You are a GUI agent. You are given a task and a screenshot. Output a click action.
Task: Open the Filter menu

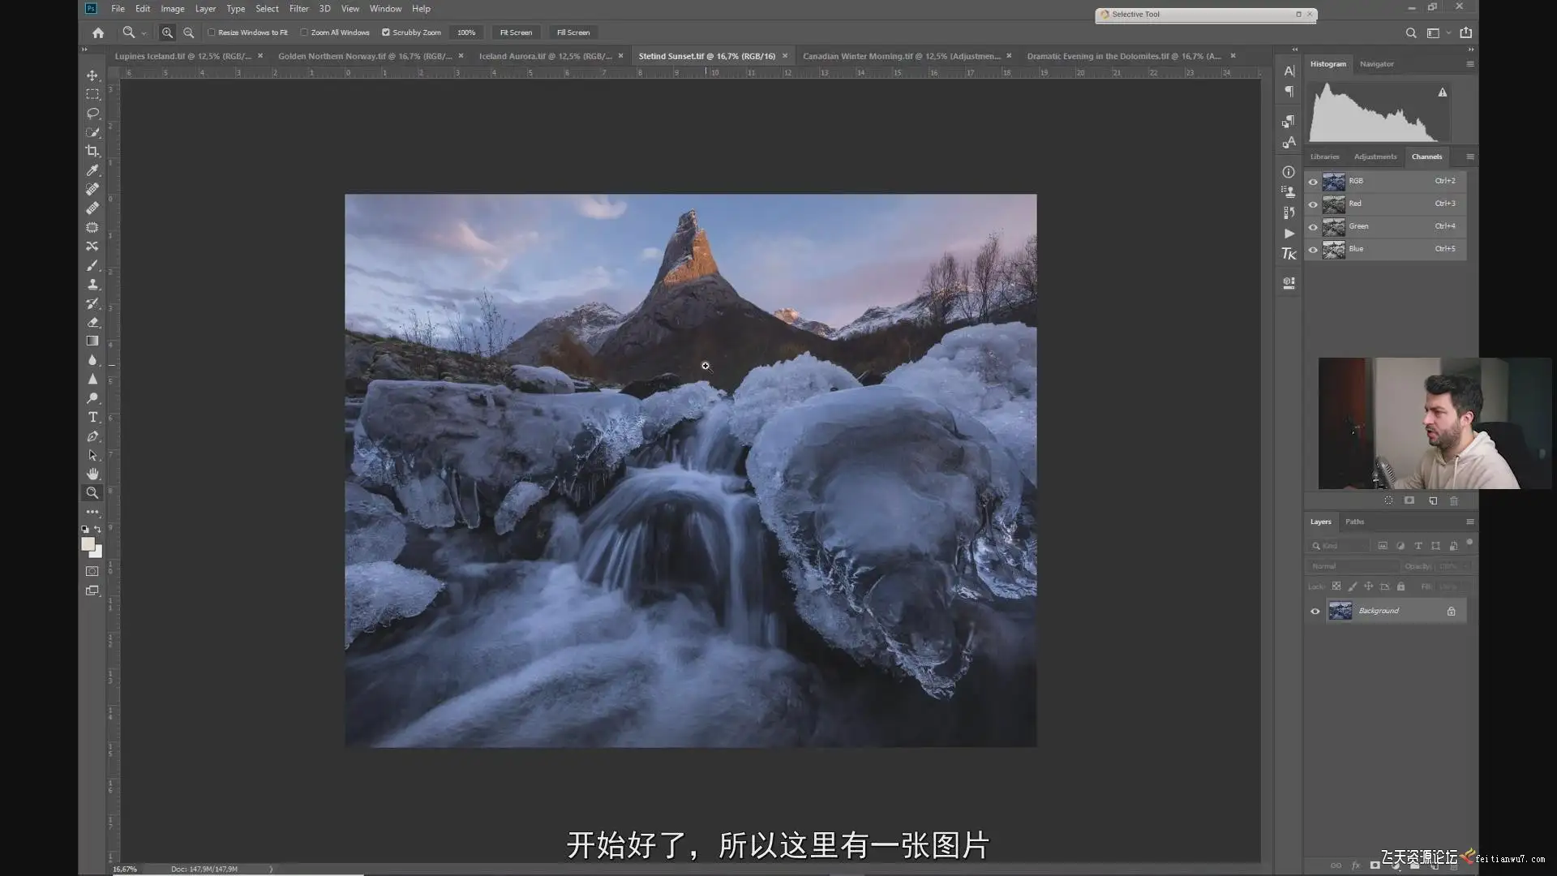(x=298, y=9)
